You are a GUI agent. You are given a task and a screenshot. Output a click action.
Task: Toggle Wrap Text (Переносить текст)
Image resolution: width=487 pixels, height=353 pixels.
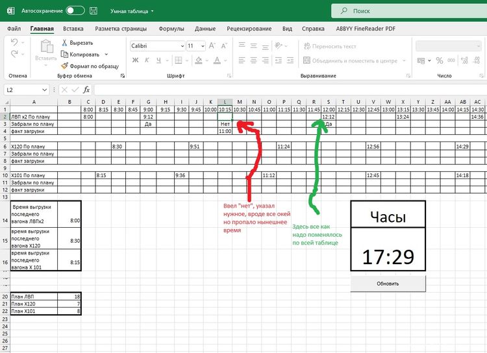click(330, 46)
